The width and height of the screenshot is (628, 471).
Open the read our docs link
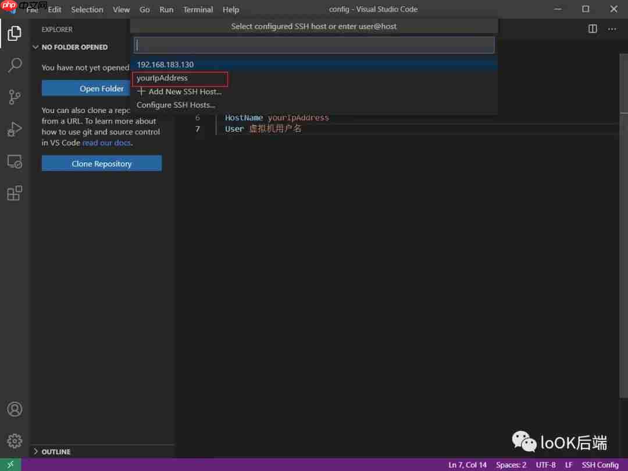tap(106, 143)
